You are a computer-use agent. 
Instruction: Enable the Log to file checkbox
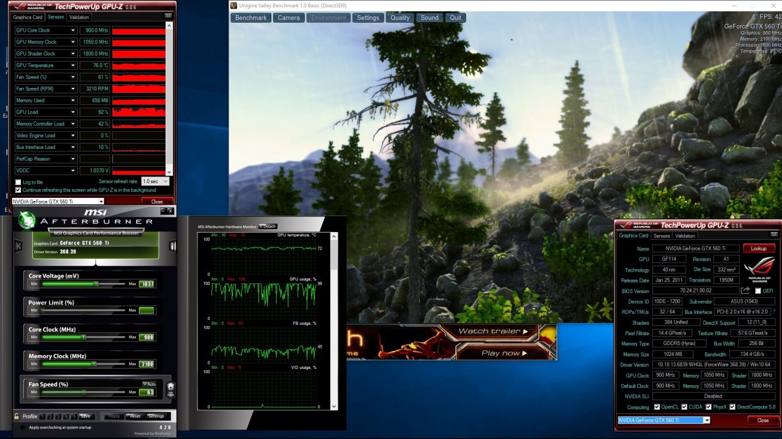click(x=18, y=182)
